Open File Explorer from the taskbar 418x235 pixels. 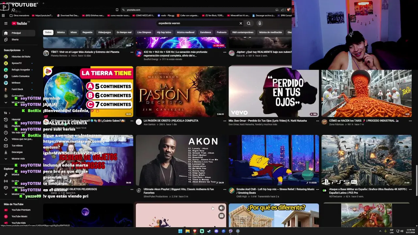point(187,231)
